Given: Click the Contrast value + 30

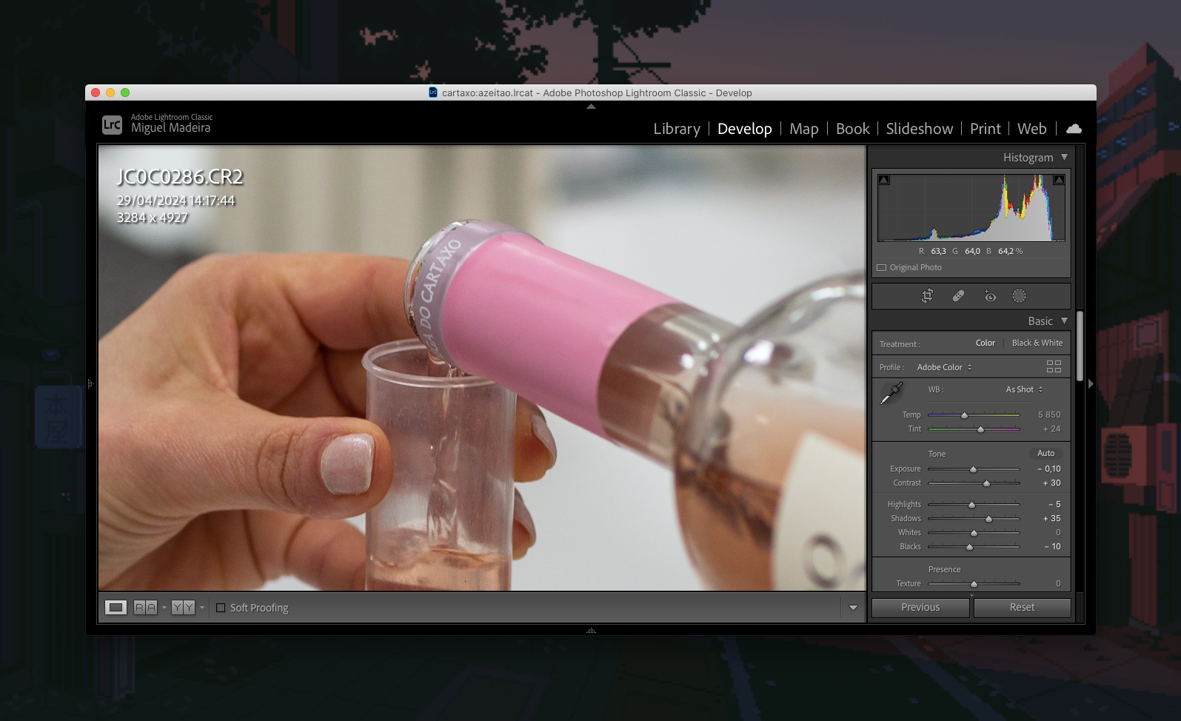Looking at the screenshot, I should [x=1051, y=483].
